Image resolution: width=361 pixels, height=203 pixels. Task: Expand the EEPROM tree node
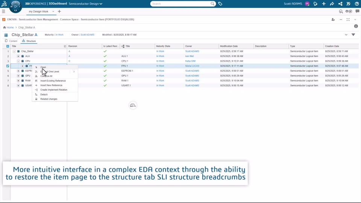(18, 71)
